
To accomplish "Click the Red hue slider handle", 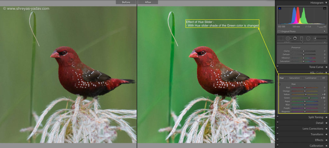I will tap(305, 88).
